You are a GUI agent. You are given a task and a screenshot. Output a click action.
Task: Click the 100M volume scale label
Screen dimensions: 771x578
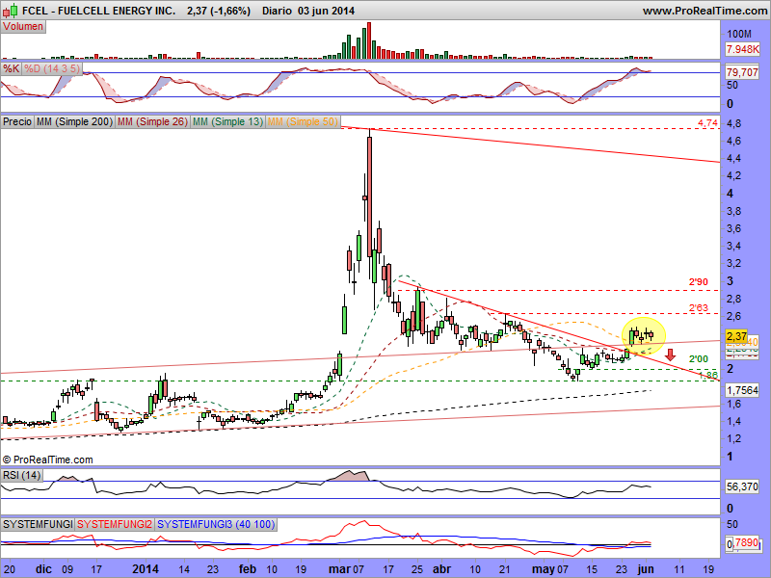[739, 34]
